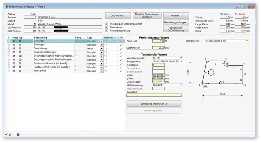Screen dimensions: 261x143
Task: Open Lage dropdown in Senkbohrung row
Action: coord(101,49)
